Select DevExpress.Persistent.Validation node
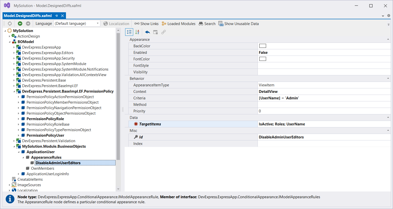The image size is (393, 209). point(49,141)
